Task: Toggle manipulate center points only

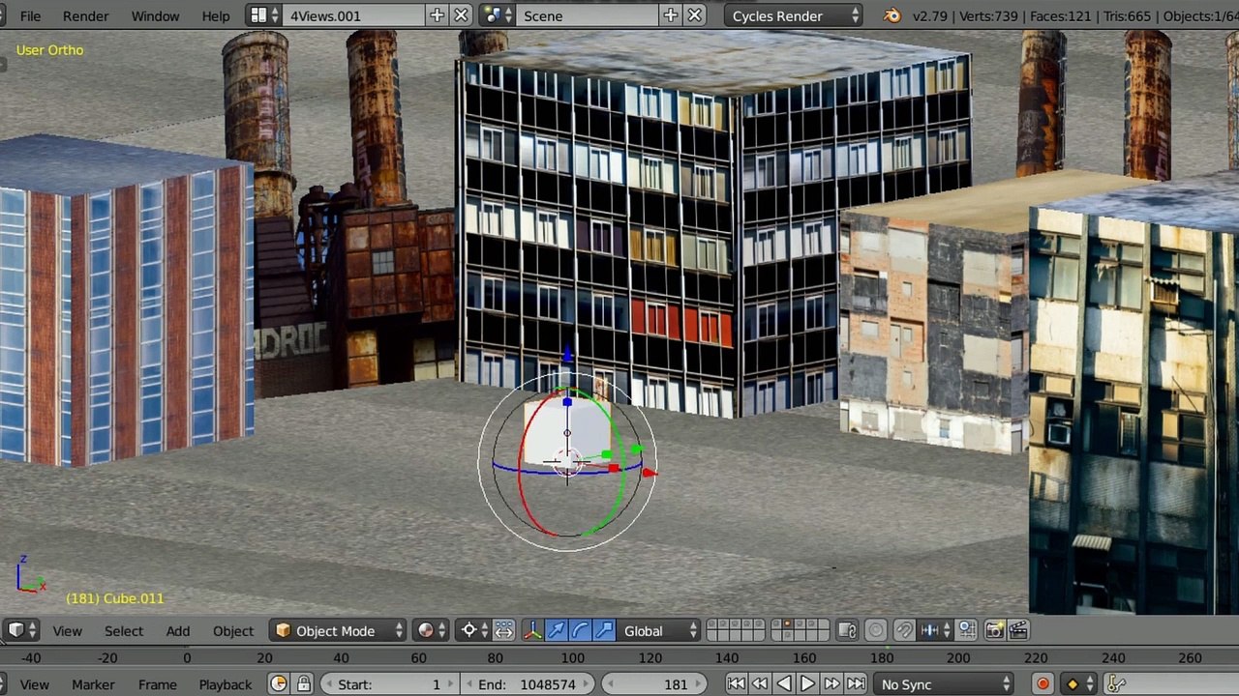Action: (504, 630)
